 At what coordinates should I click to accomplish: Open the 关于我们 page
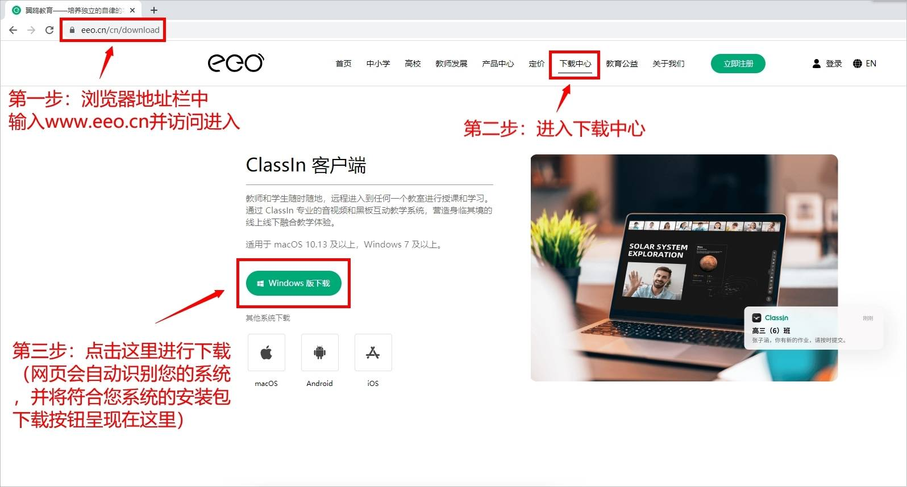(x=668, y=64)
